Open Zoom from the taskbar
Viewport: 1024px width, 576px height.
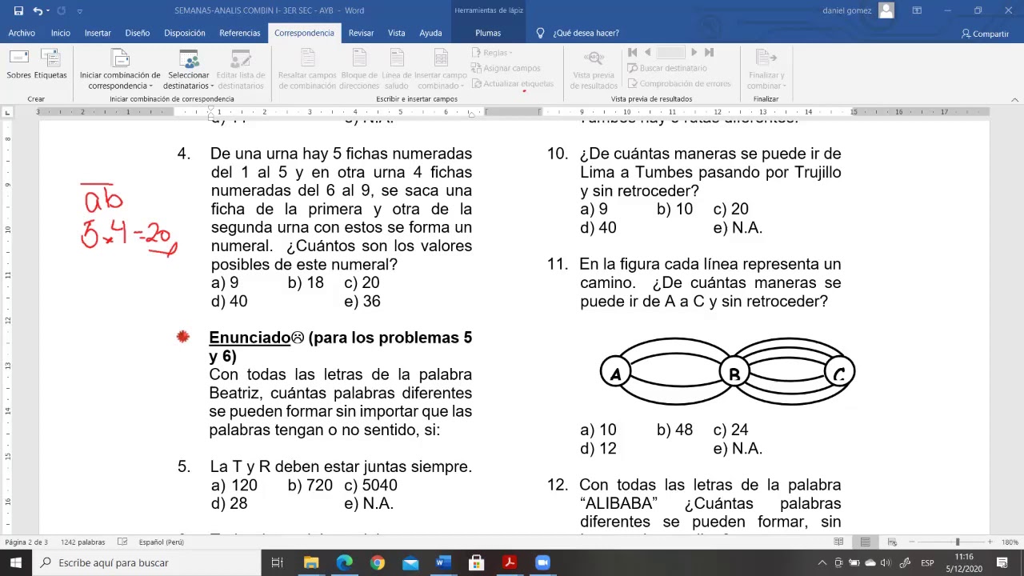[x=542, y=562]
